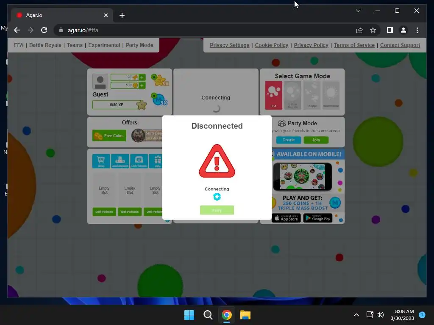Add coins with the plus button
The image size is (434, 325).
pyautogui.click(x=142, y=85)
